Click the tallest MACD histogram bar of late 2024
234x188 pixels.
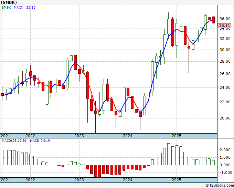pyautogui.click(x=169, y=154)
